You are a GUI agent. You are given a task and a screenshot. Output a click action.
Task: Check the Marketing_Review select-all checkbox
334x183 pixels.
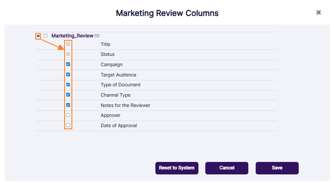click(x=46, y=36)
